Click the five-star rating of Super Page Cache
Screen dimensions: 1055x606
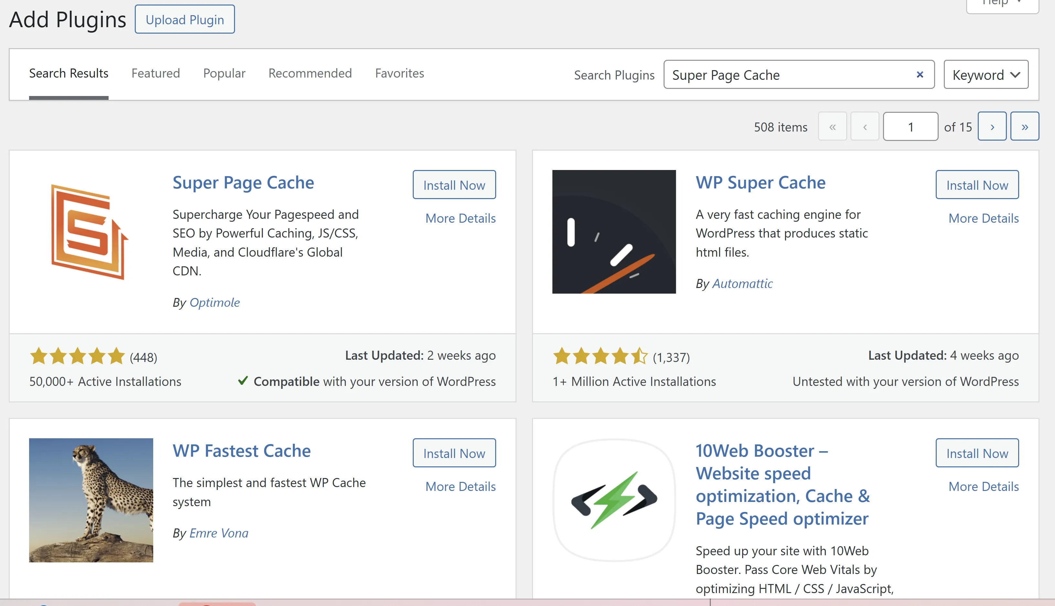77,356
